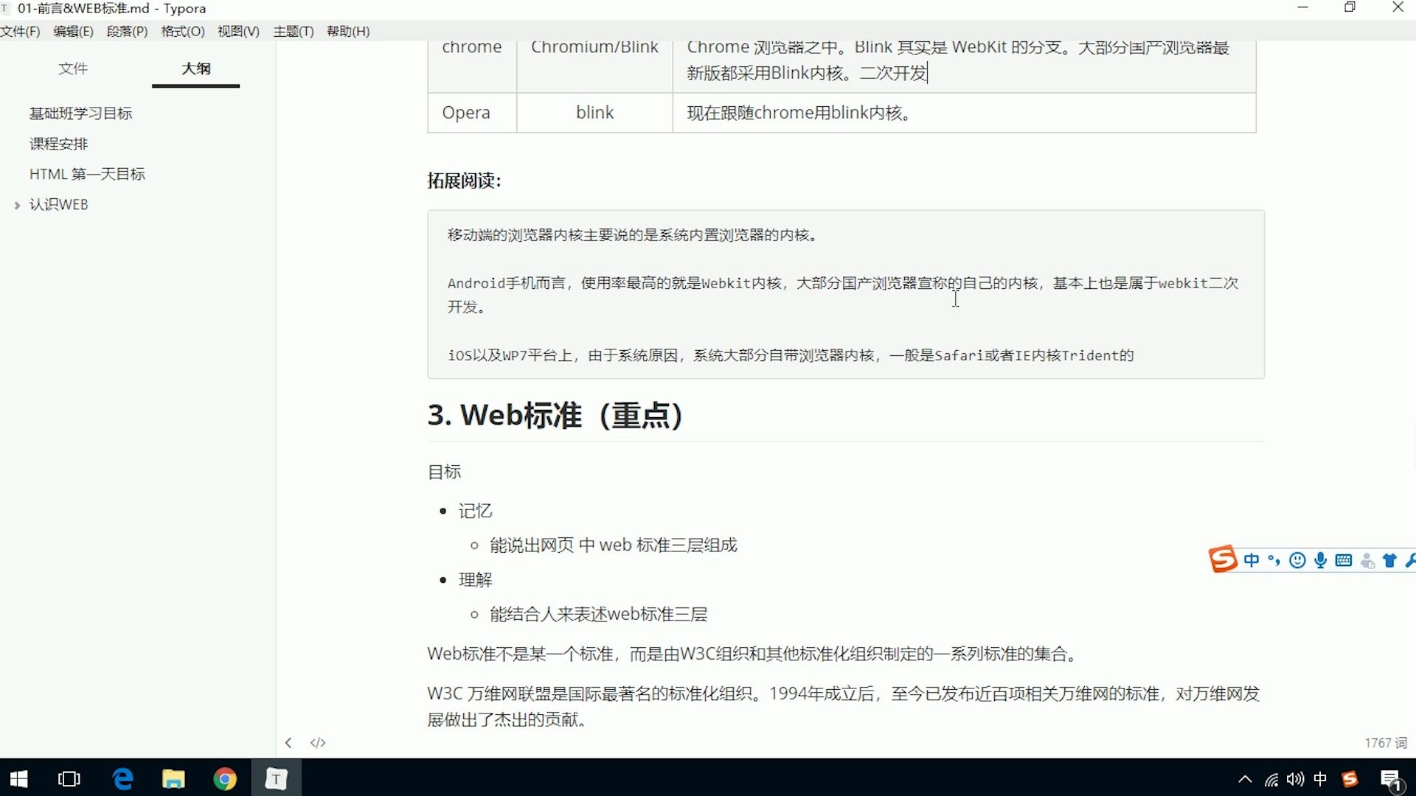Viewport: 1416px width, 796px height.
Task: Open Sogou account user icon
Action: tap(1367, 560)
